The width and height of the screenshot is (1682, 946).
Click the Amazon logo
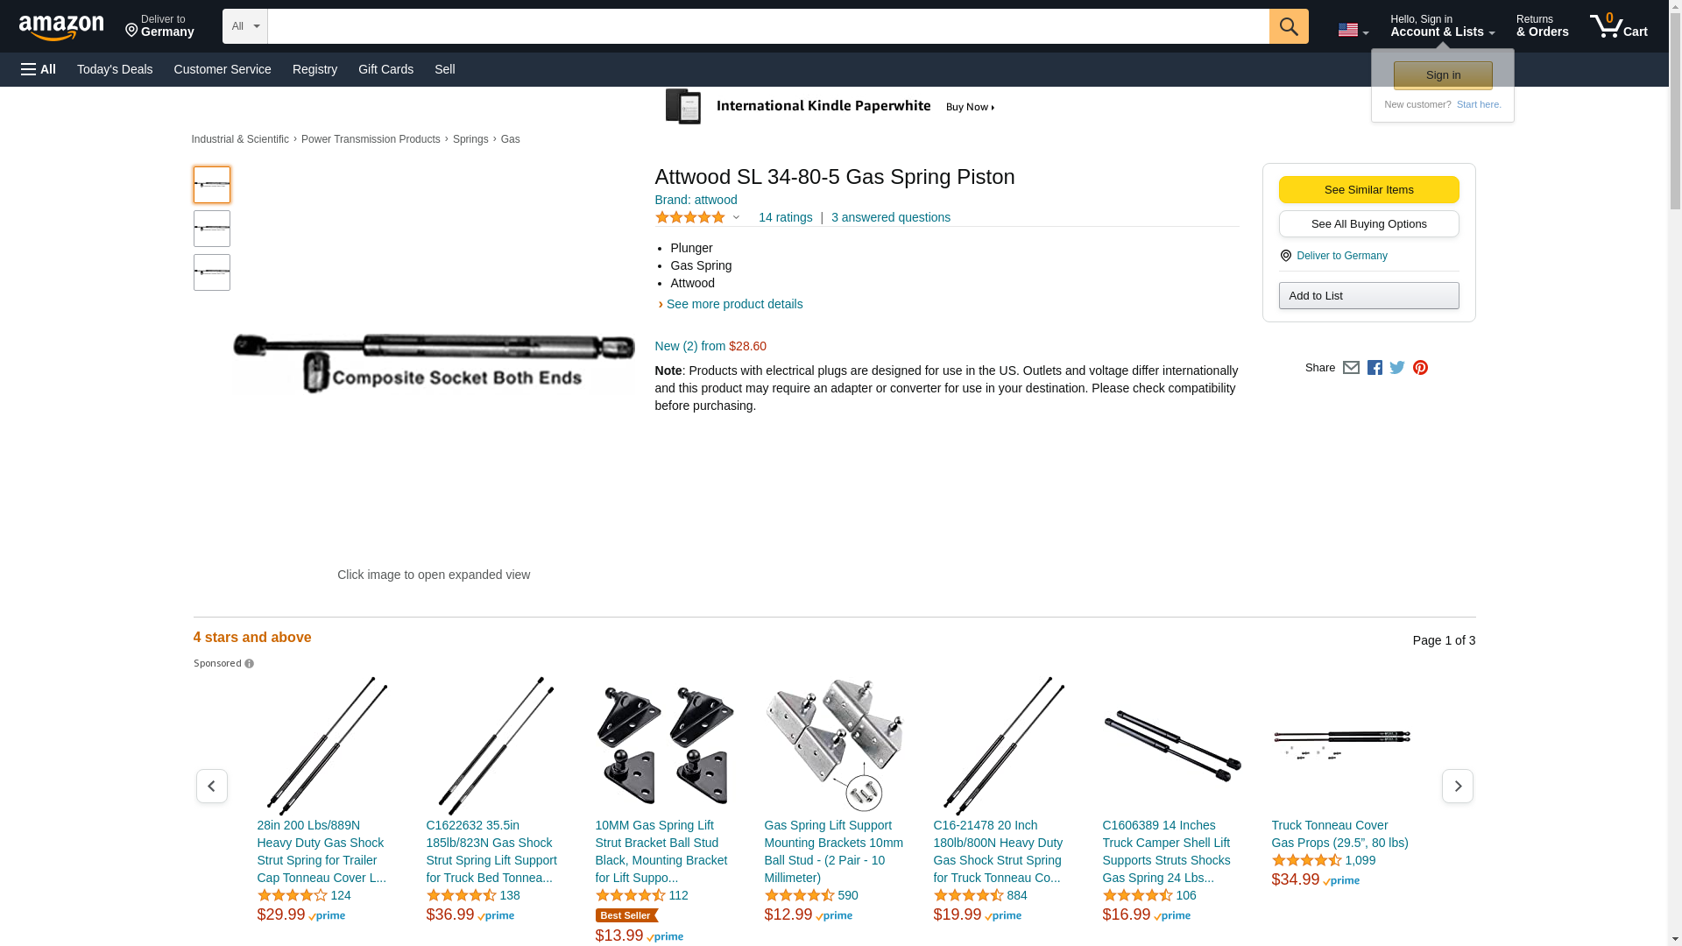(x=61, y=27)
